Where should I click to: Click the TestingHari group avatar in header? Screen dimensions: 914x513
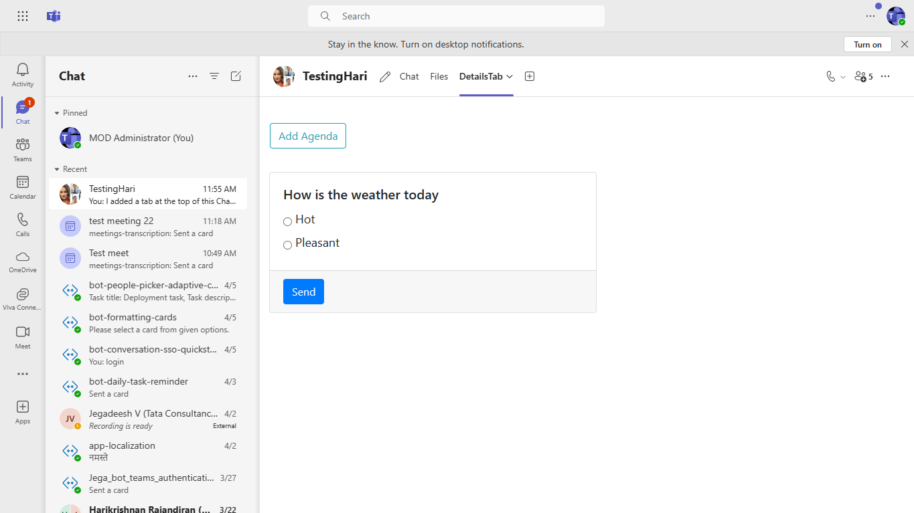point(284,76)
